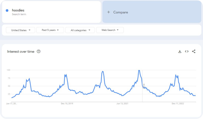Click the Dec 11, 2022 axis label
203x119 pixels.
tap(178, 103)
